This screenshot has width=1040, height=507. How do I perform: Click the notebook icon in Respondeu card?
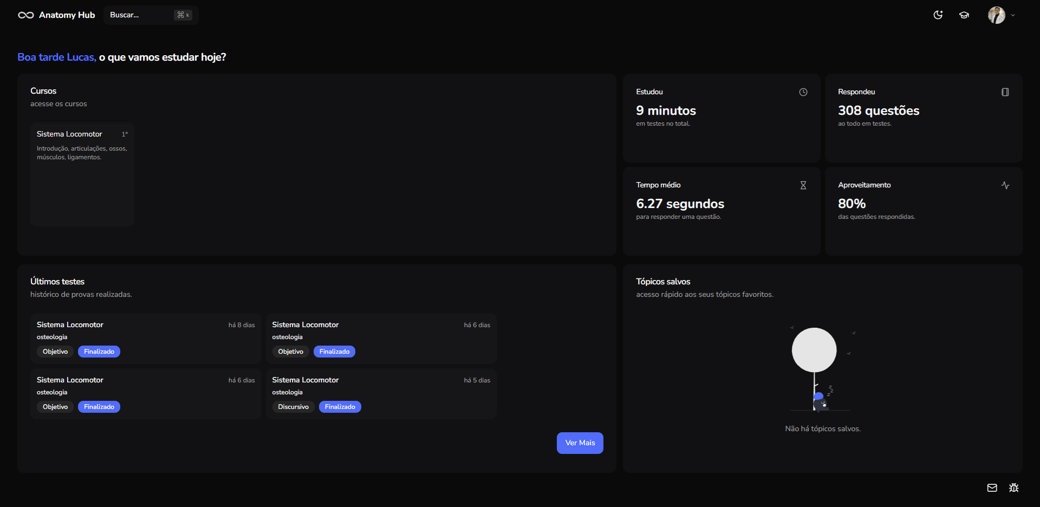pyautogui.click(x=1005, y=92)
